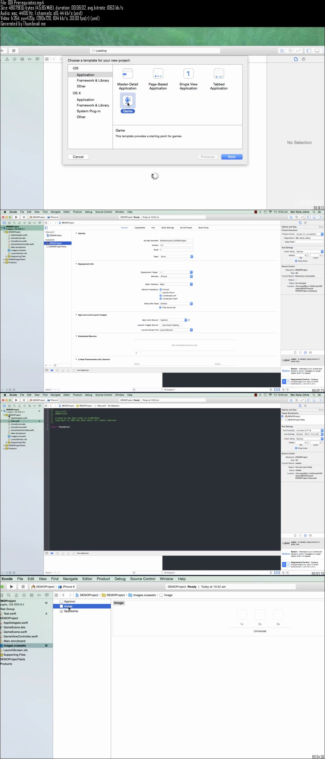Open the Main Interface dropdown
The height and width of the screenshot is (759, 325).
[x=176, y=284]
